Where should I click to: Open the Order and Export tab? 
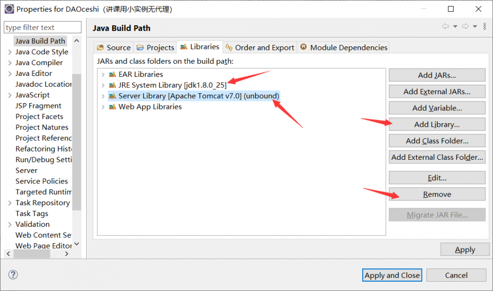point(260,47)
